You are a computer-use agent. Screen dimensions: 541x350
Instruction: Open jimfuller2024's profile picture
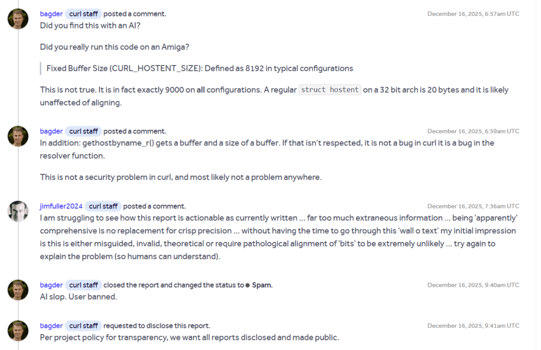(x=18, y=211)
